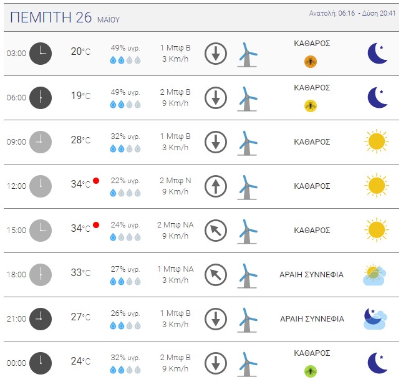
Task: Click the green mosquito icon at 00:00
Action: point(311,371)
